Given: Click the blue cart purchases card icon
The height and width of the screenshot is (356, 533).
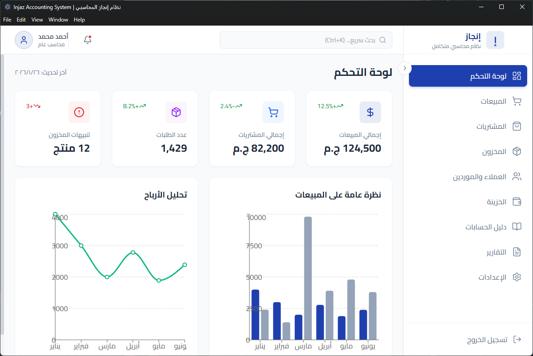Looking at the screenshot, I should pyautogui.click(x=273, y=112).
